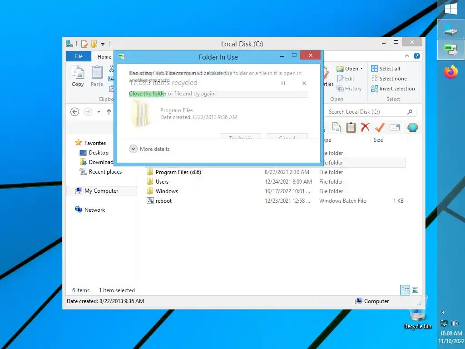
Task: Open the Customize Quick Access Toolbar dropdown
Action: point(103,45)
